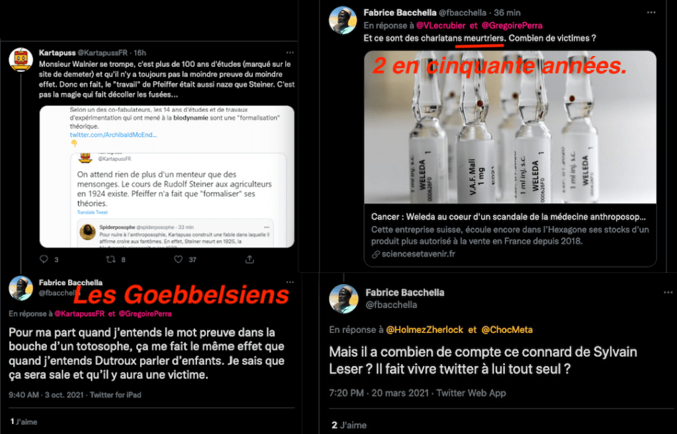Click the share icon under Kartapuss tweet

pos(249,259)
